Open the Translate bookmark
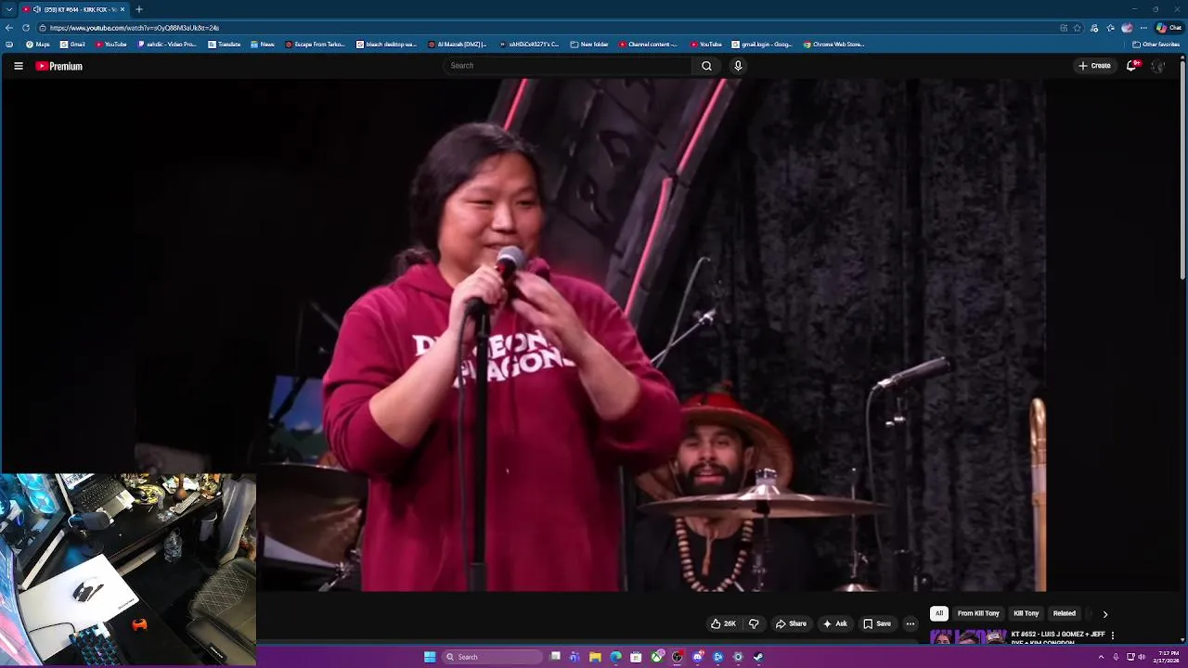Image resolution: width=1188 pixels, height=668 pixels. click(x=225, y=45)
